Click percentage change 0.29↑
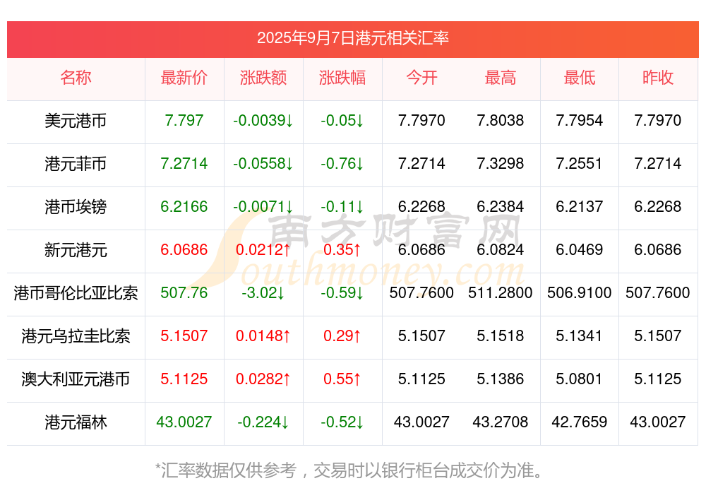This screenshot has width=706, height=493. (342, 335)
